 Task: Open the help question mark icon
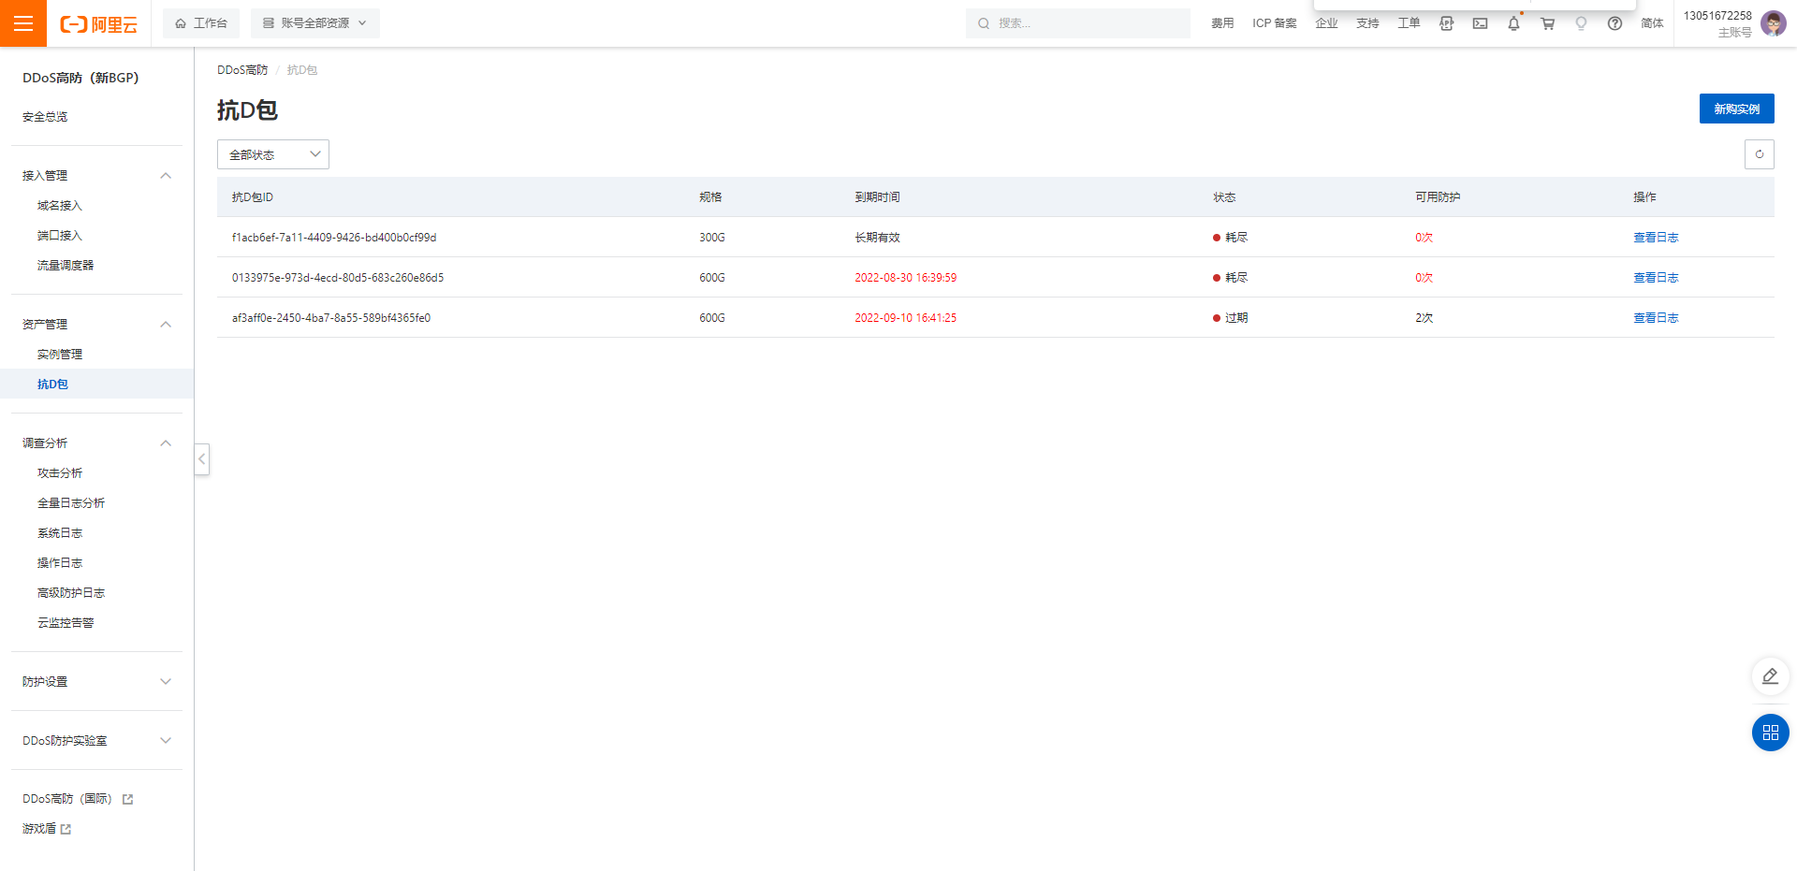pyautogui.click(x=1614, y=23)
